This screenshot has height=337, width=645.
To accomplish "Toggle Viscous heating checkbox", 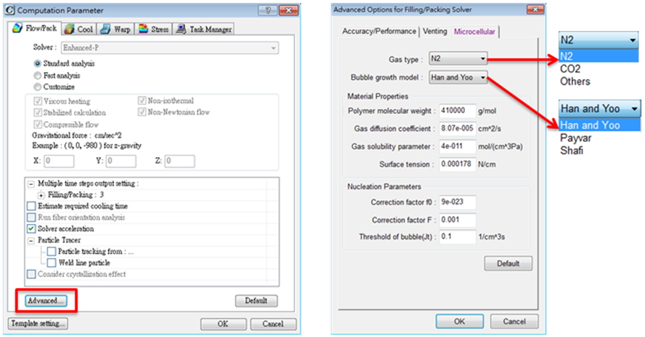I will coord(38,101).
